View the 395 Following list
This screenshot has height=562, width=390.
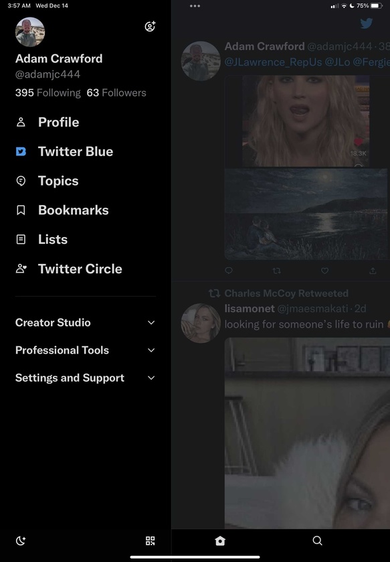[x=48, y=93]
